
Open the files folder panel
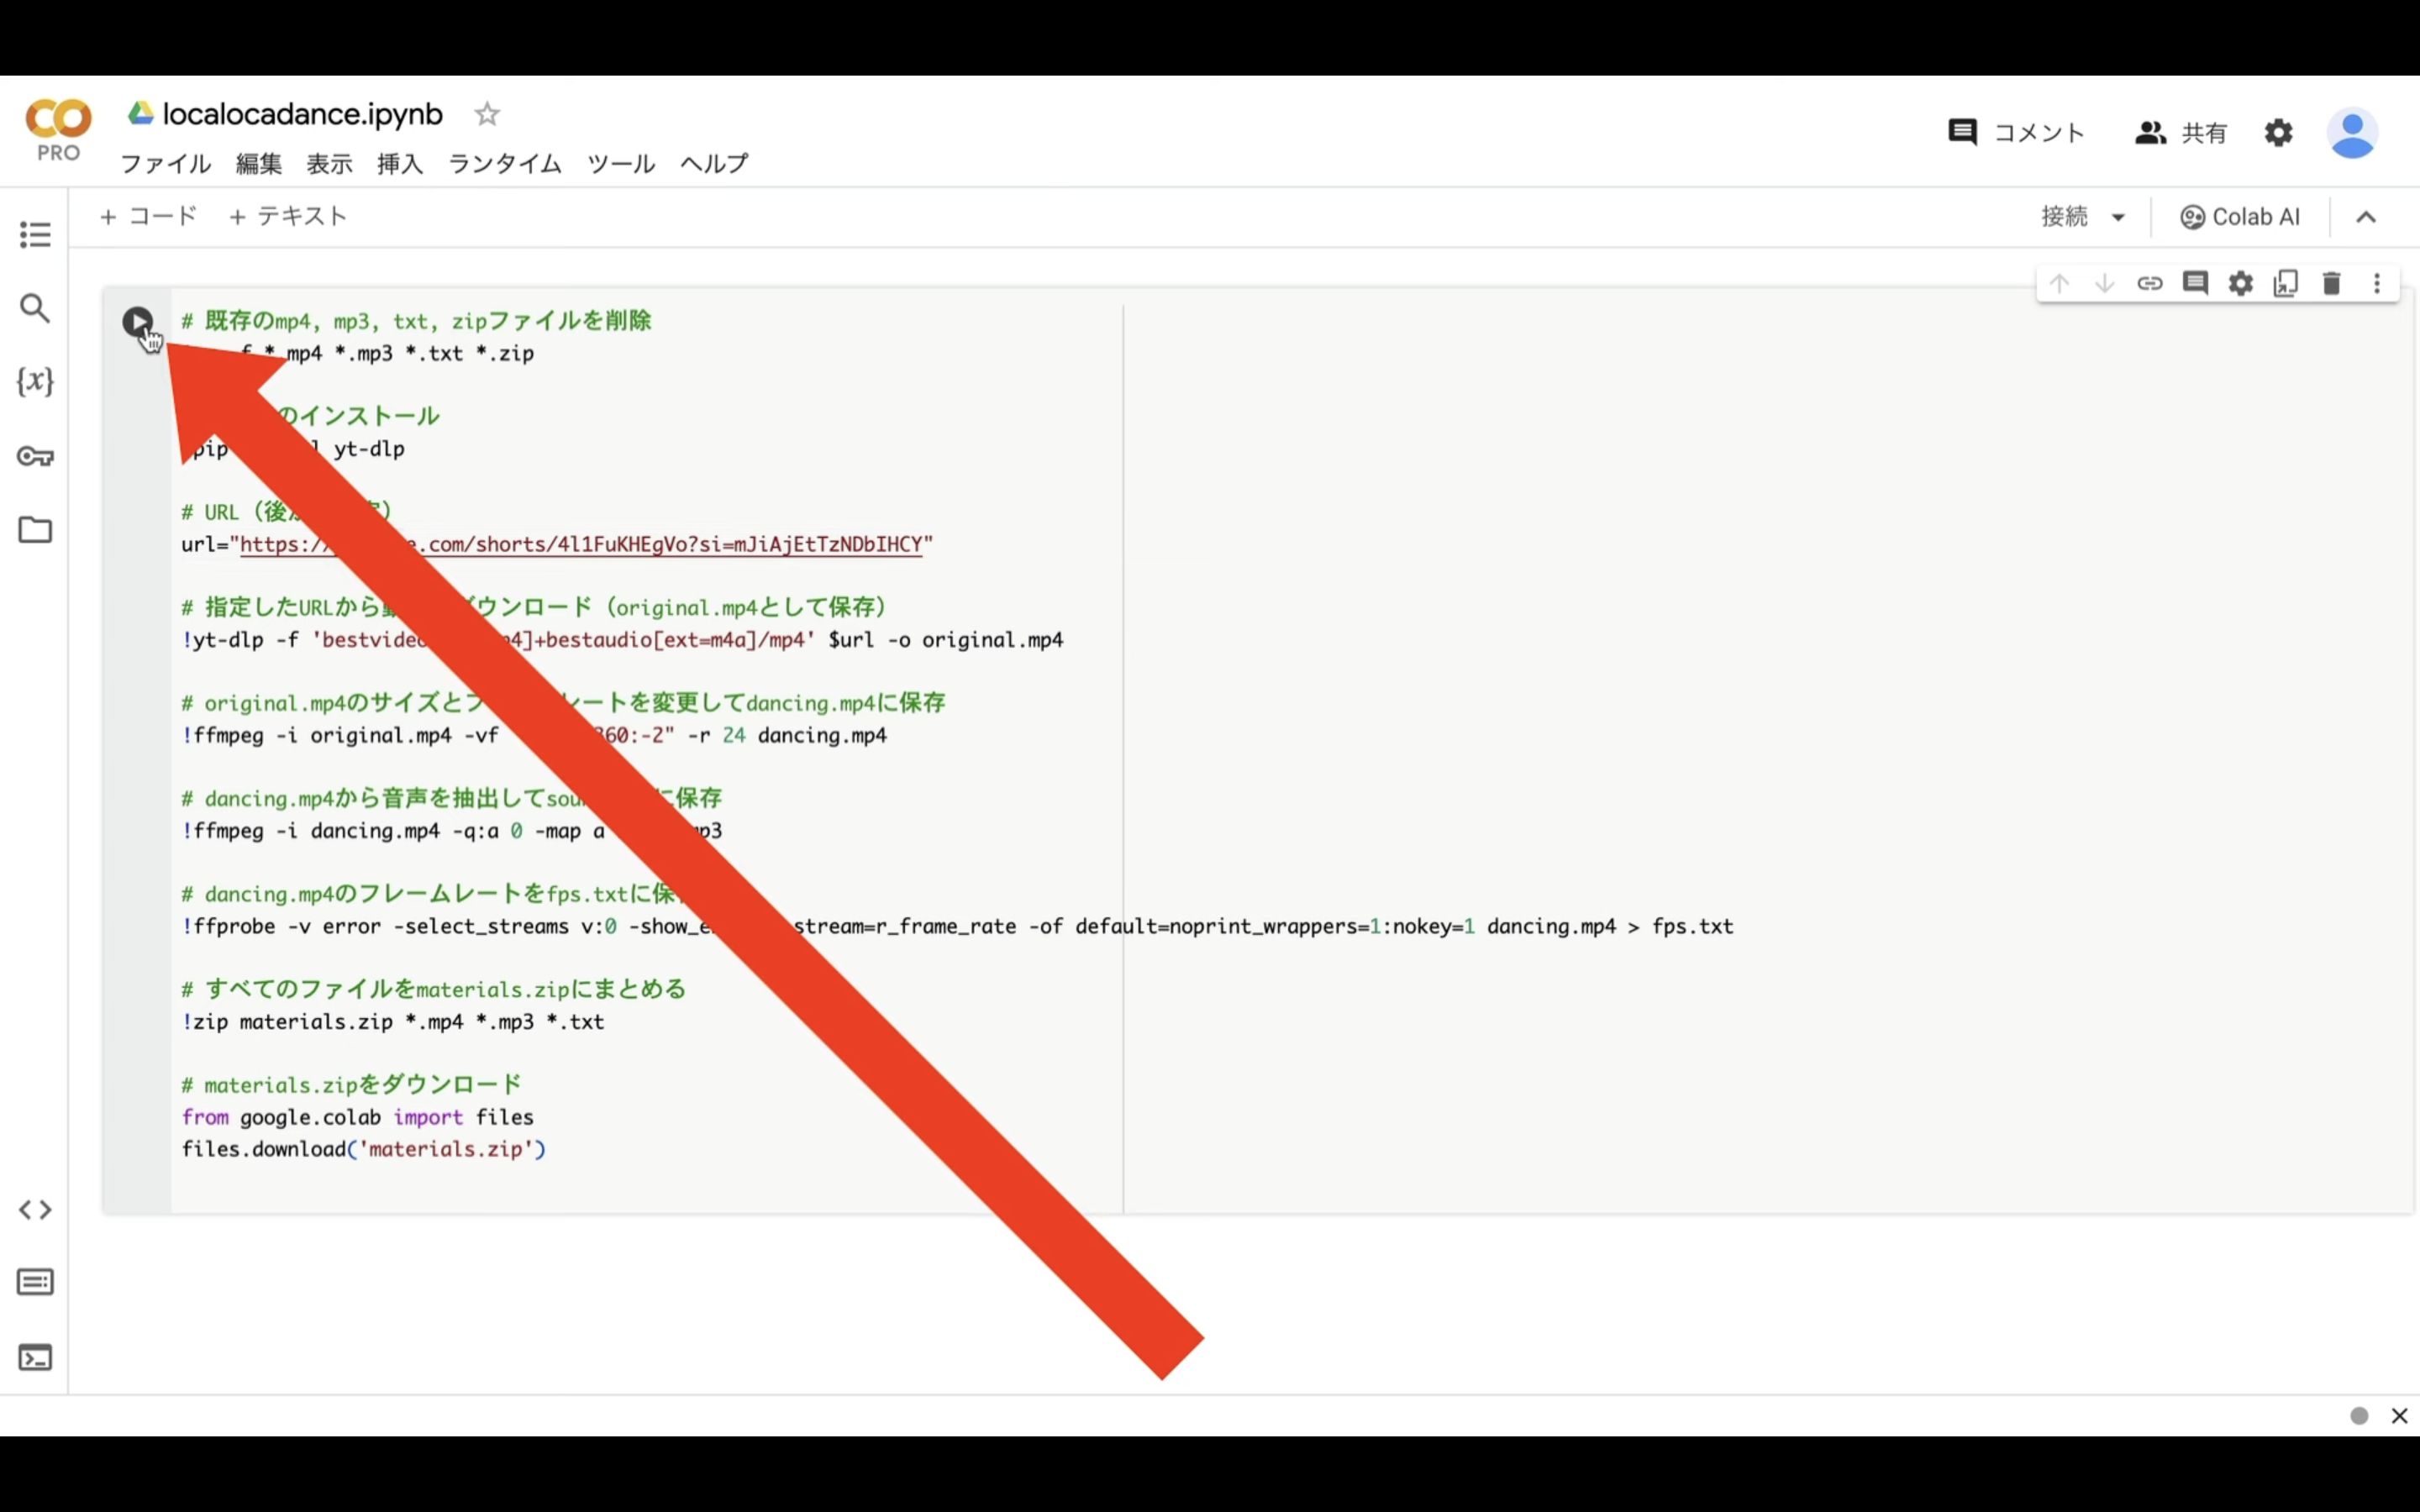[35, 529]
